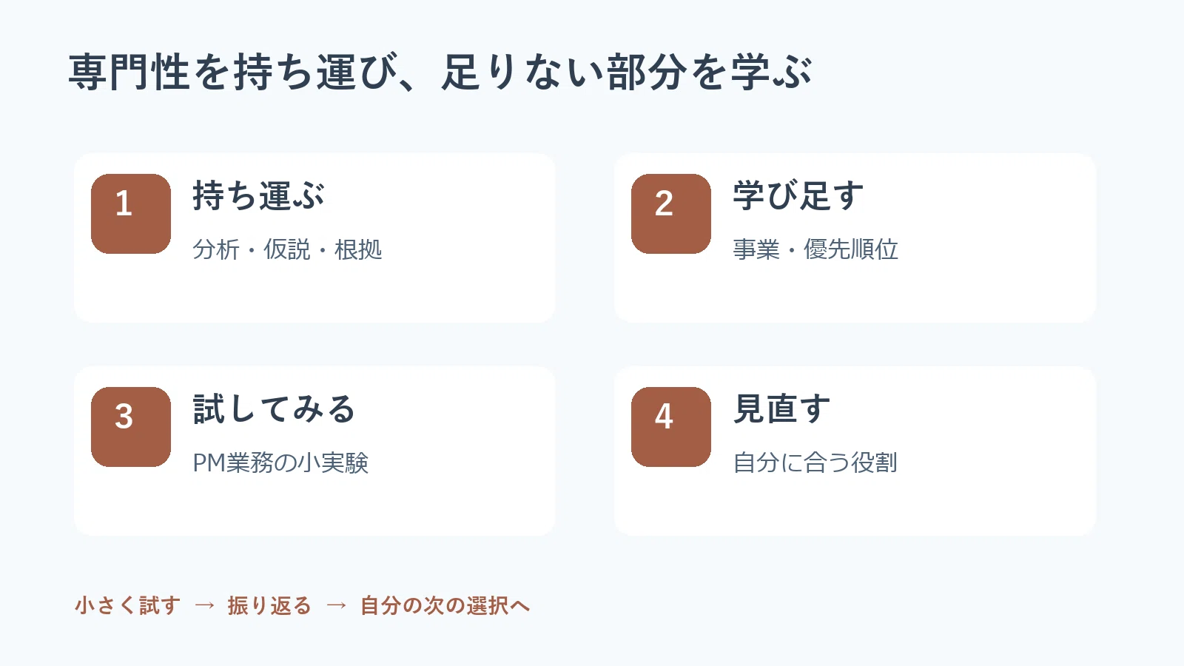Click the number 3 badge

tap(131, 427)
